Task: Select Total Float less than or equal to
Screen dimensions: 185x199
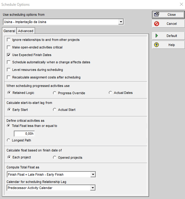Action: (8, 126)
